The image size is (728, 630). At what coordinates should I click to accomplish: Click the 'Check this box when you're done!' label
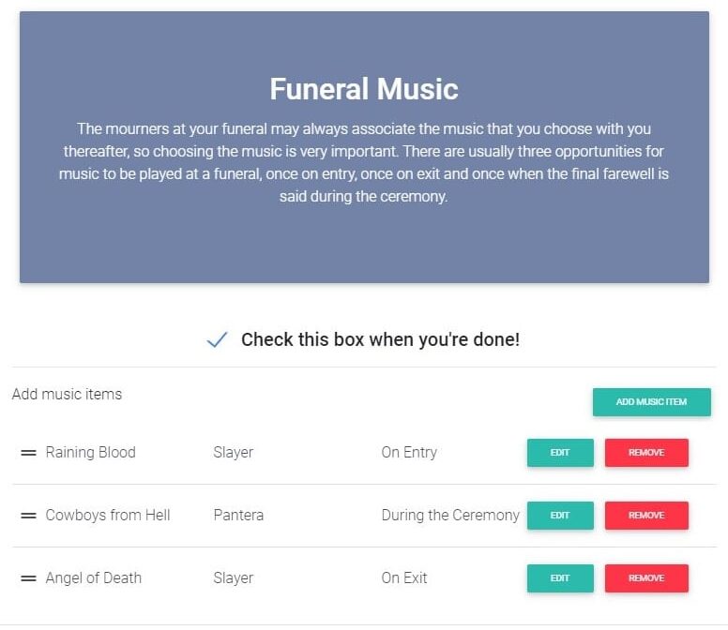coord(380,339)
